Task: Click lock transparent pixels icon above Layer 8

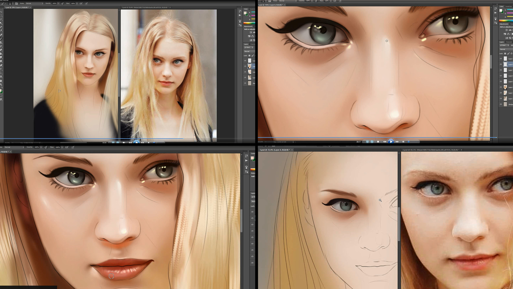Action: (x=505, y=53)
